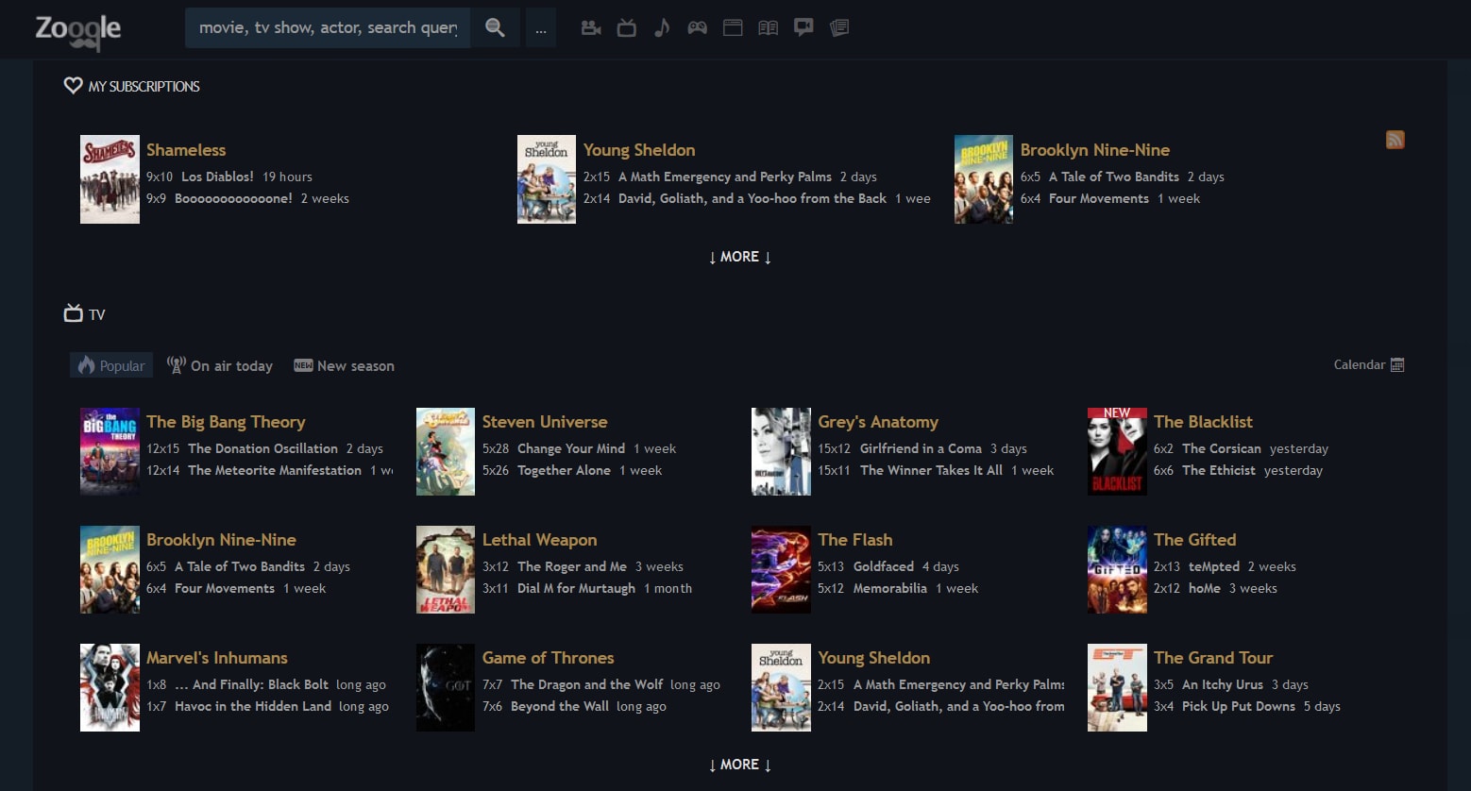Open Shameless episode 'Booooooooooooone!'
The width and height of the screenshot is (1471, 791).
click(233, 198)
